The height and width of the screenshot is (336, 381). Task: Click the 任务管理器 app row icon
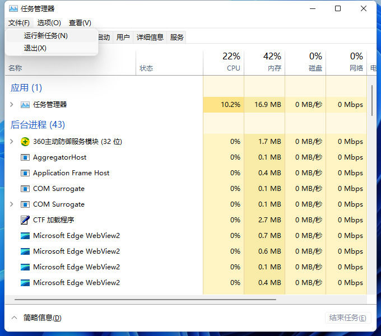(25, 105)
